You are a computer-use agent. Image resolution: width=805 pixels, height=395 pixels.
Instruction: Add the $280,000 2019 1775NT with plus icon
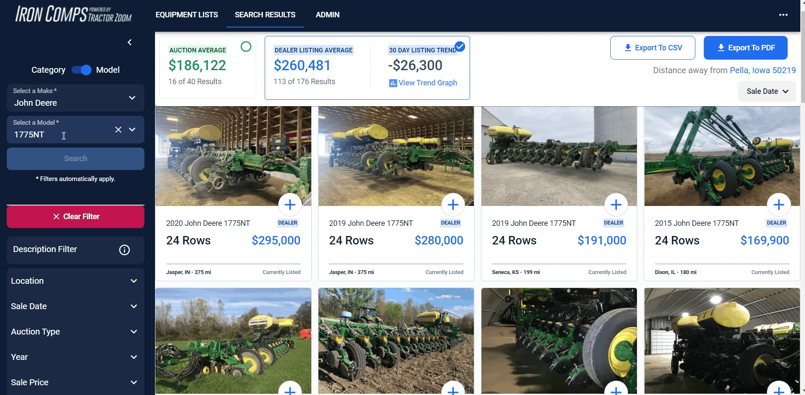click(453, 205)
